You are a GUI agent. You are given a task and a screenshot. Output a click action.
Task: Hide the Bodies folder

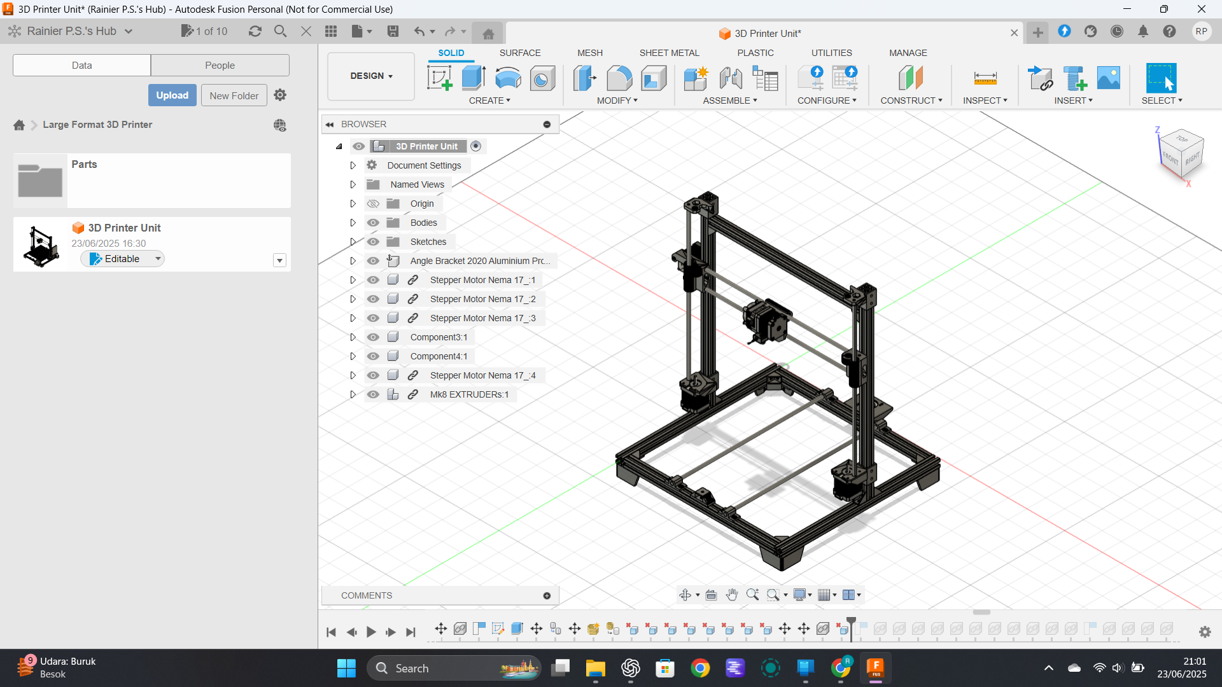[x=373, y=223]
